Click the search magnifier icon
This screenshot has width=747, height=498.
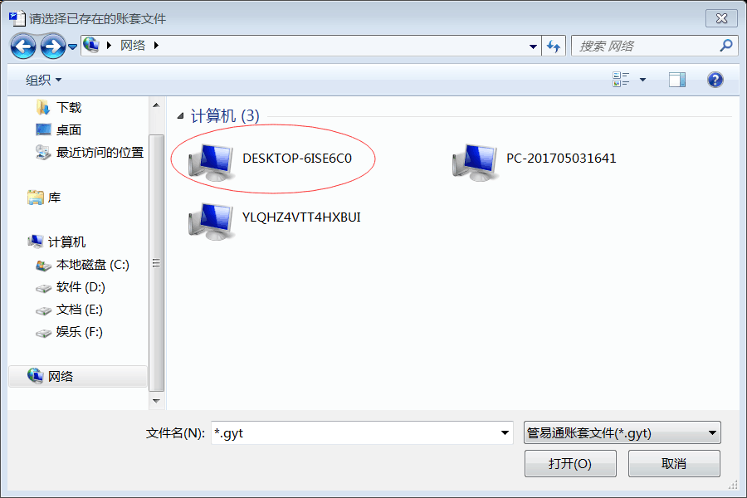point(725,46)
